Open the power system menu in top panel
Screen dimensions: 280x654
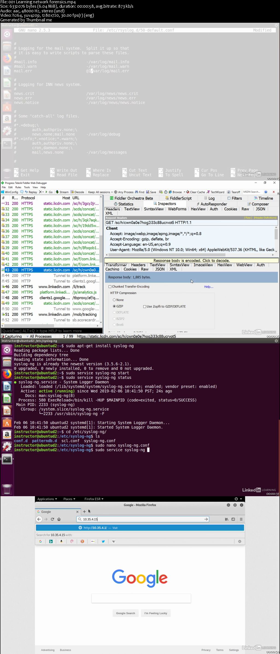[x=238, y=499]
